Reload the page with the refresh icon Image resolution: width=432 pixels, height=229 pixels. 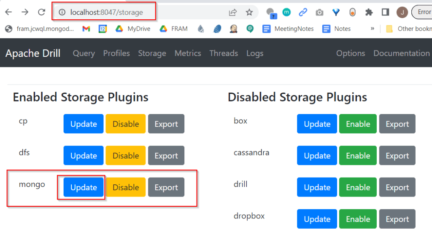tap(42, 12)
